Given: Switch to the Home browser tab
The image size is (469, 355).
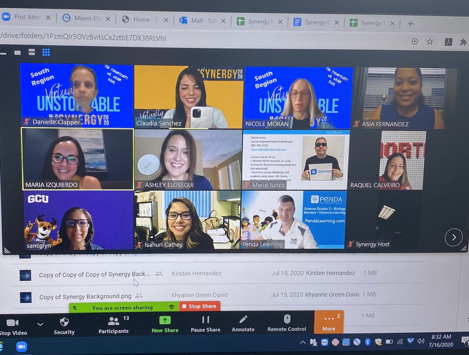Looking at the screenshot, I should tap(145, 19).
